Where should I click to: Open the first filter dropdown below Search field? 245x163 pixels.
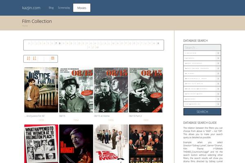coord(202,53)
